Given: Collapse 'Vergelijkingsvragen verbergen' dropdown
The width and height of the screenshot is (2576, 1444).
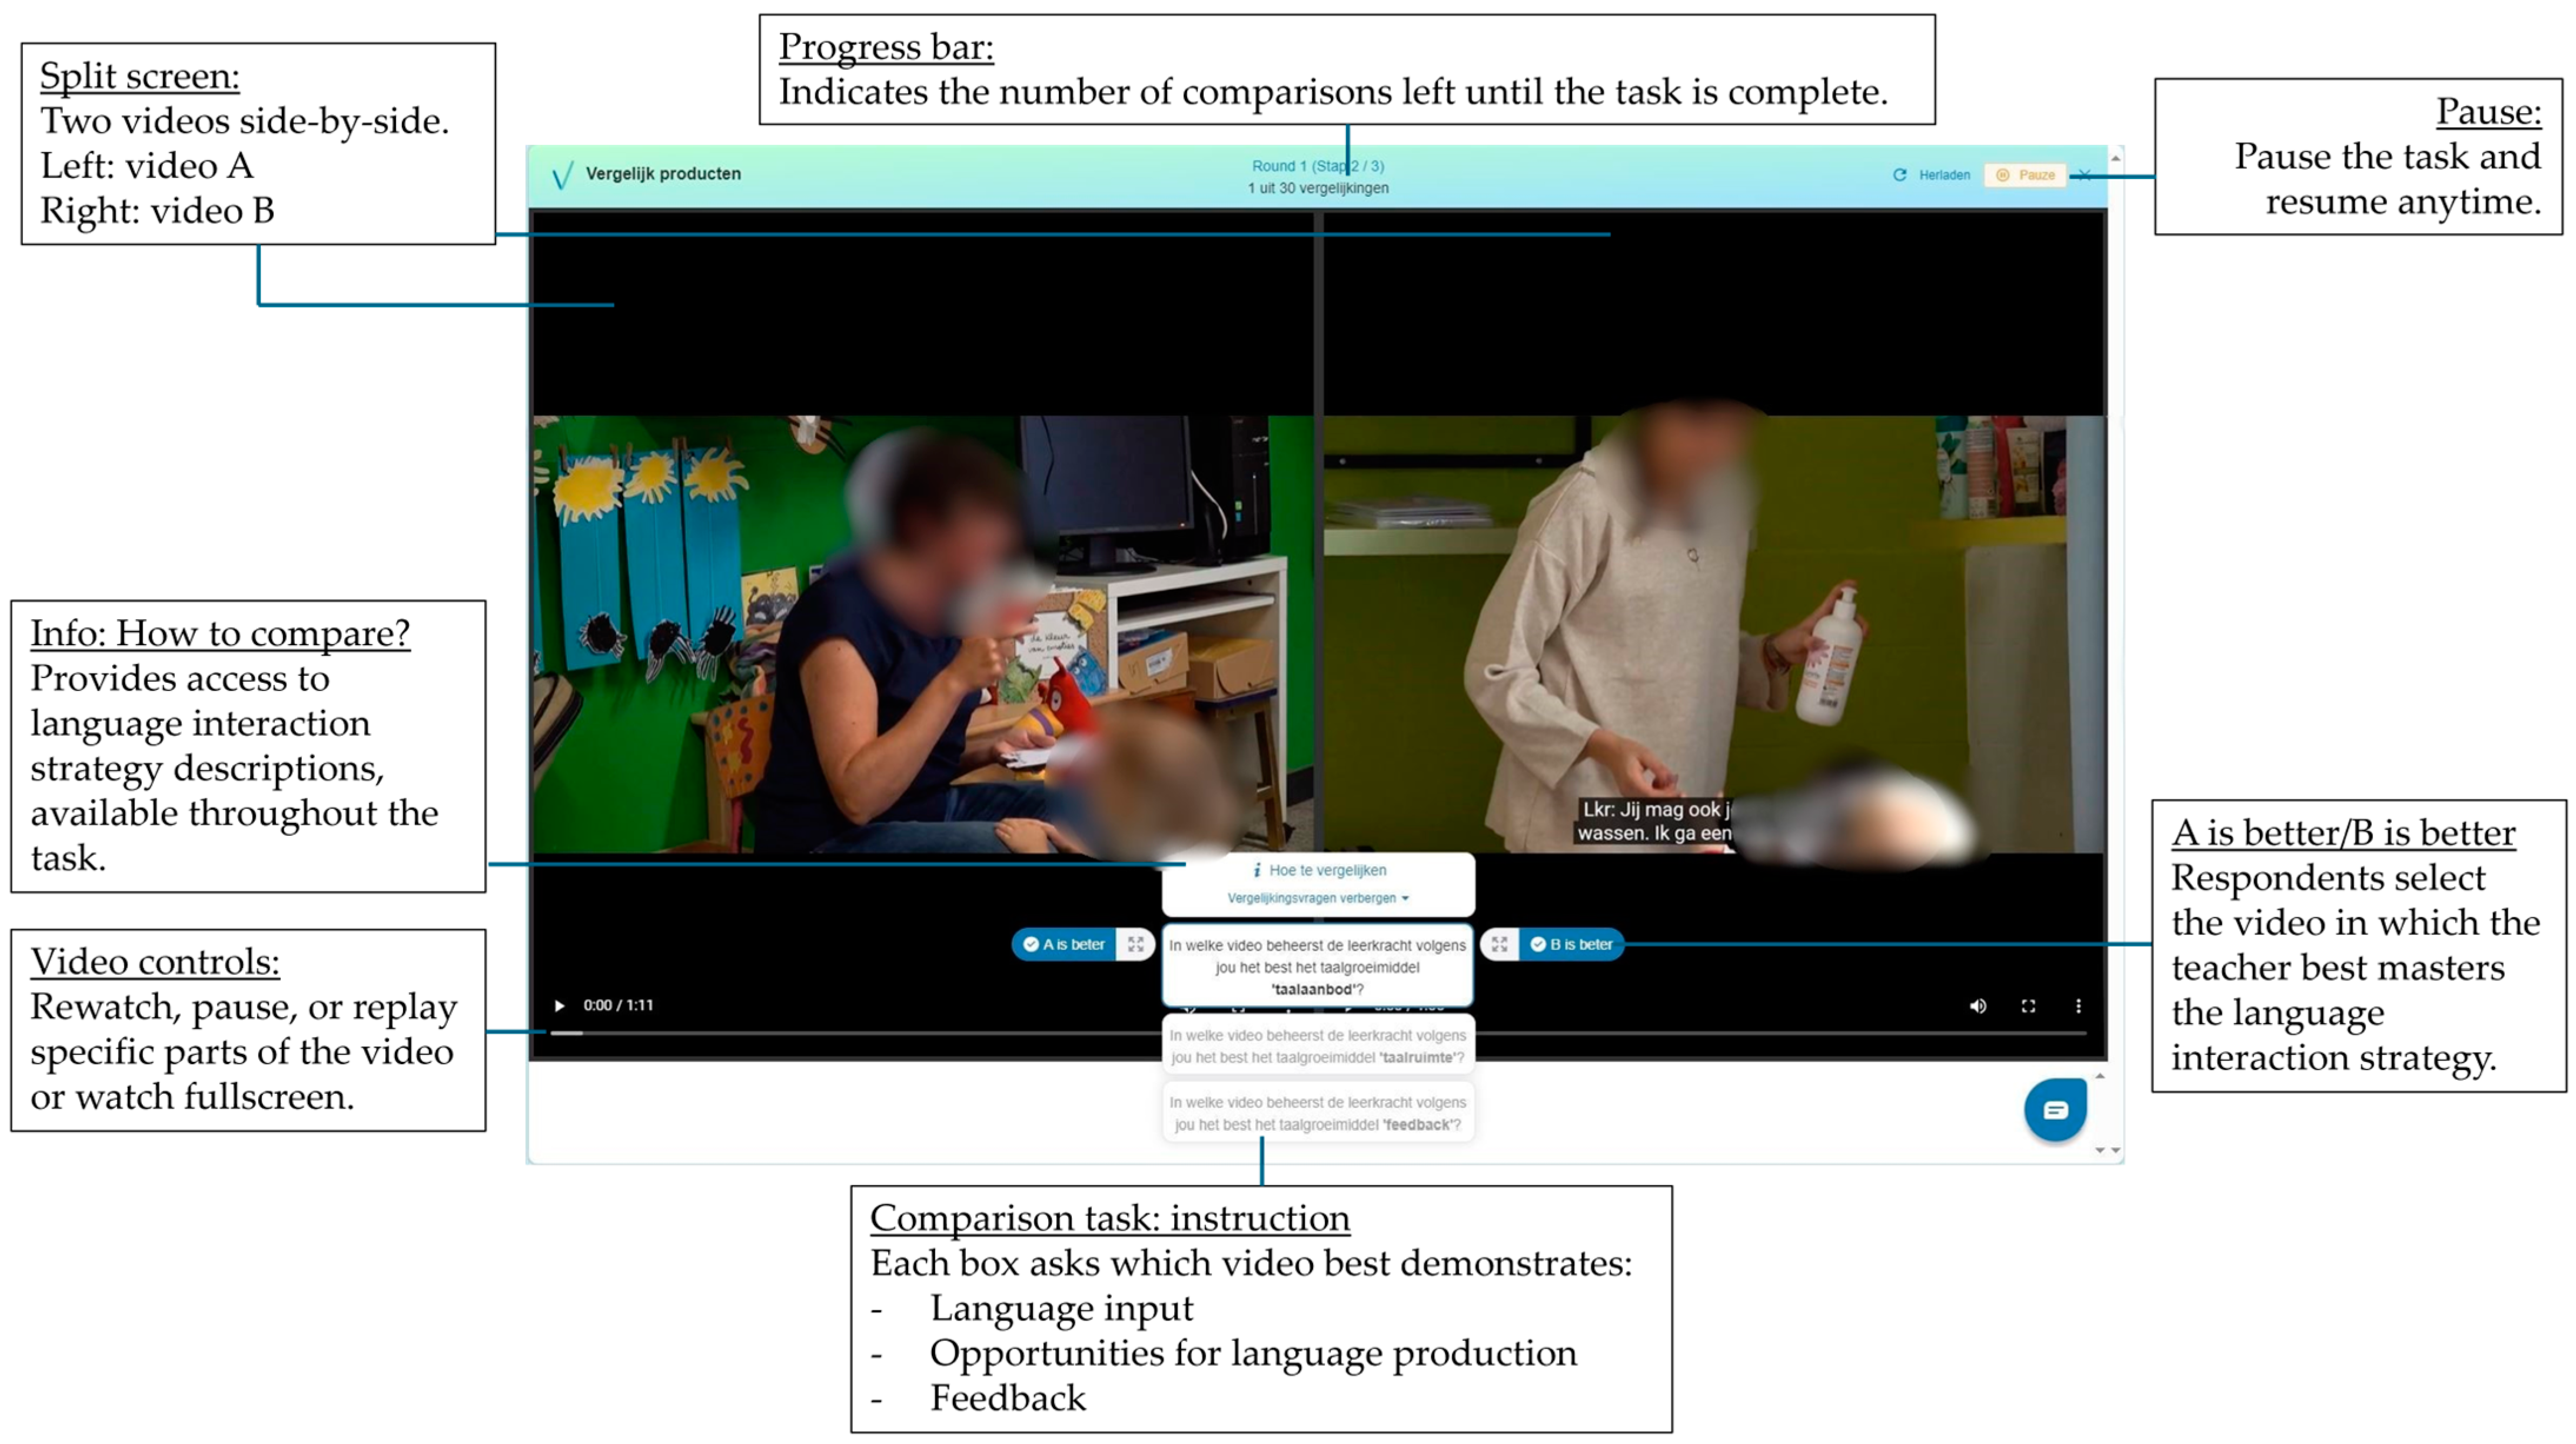Looking at the screenshot, I should 1317,898.
